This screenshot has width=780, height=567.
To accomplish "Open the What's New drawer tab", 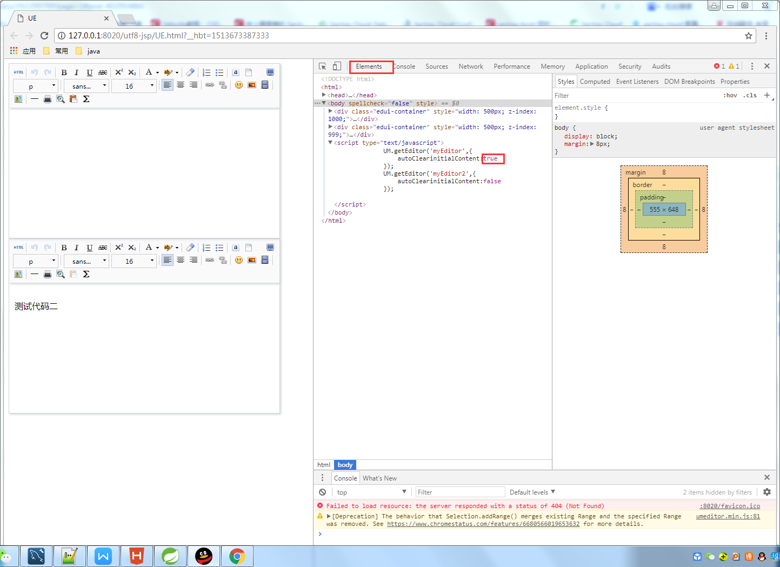I will click(379, 478).
